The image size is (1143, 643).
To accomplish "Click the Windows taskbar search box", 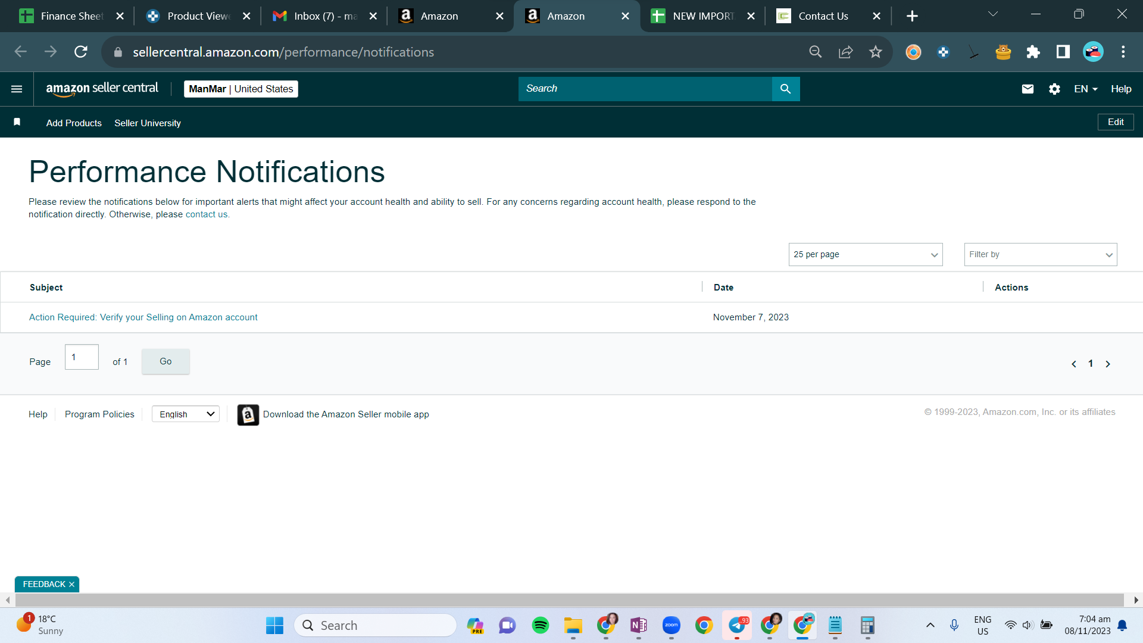I will click(375, 625).
